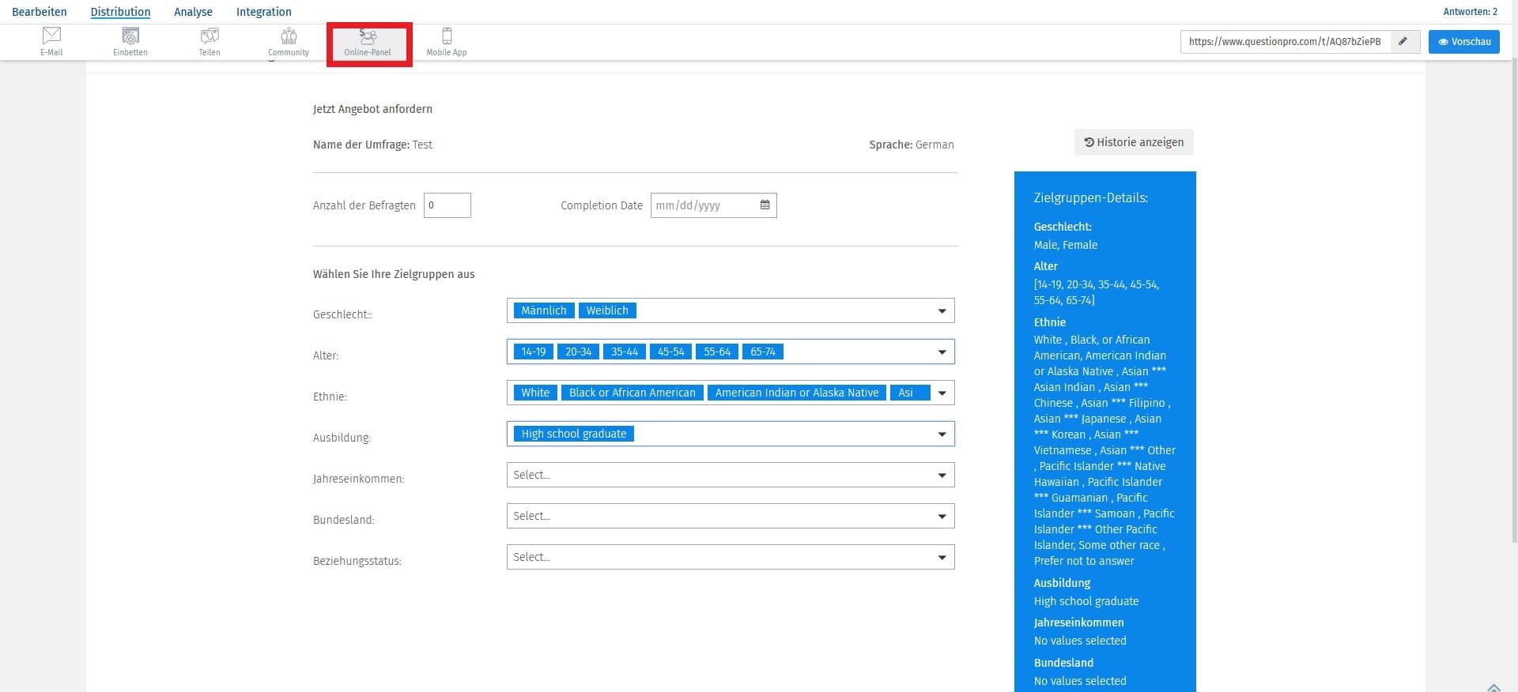Viewport: 1518px width, 692px height.
Task: Click the pencil icon beside survey URL
Action: (x=1403, y=42)
